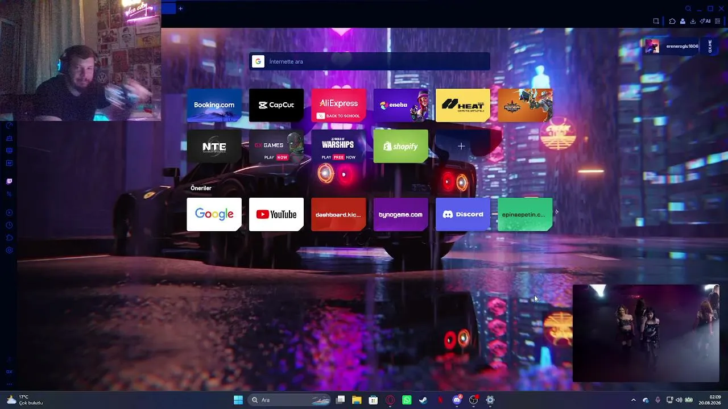This screenshot has height=409, width=728.
Task: Open the AliExpress speed dial tile
Action: (x=338, y=105)
